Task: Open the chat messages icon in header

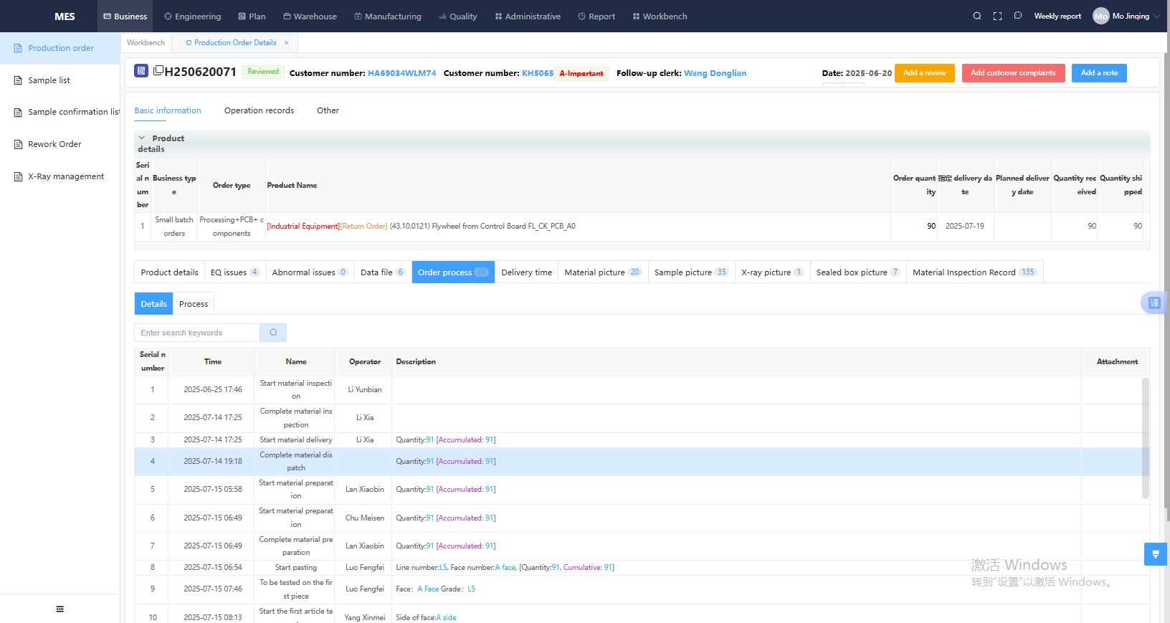Action: tap(1017, 16)
